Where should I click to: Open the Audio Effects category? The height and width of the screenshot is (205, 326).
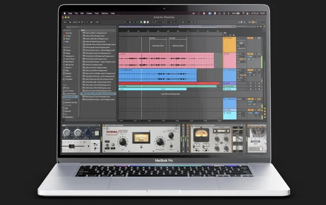70,59
